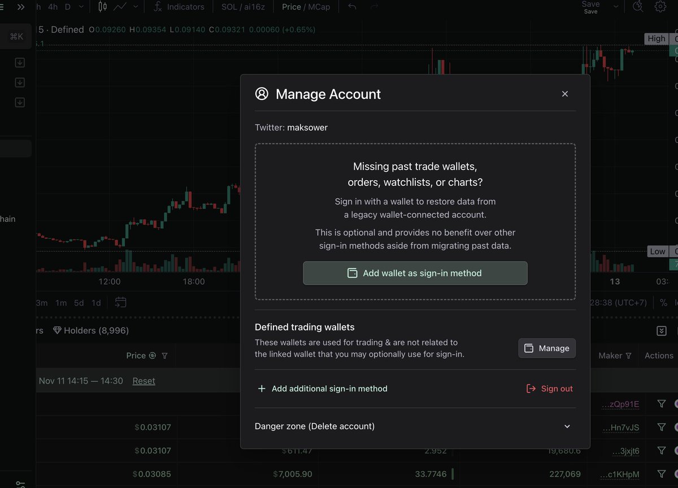Image resolution: width=678 pixels, height=488 pixels.
Task: Save the chart layout
Action: (590, 7)
